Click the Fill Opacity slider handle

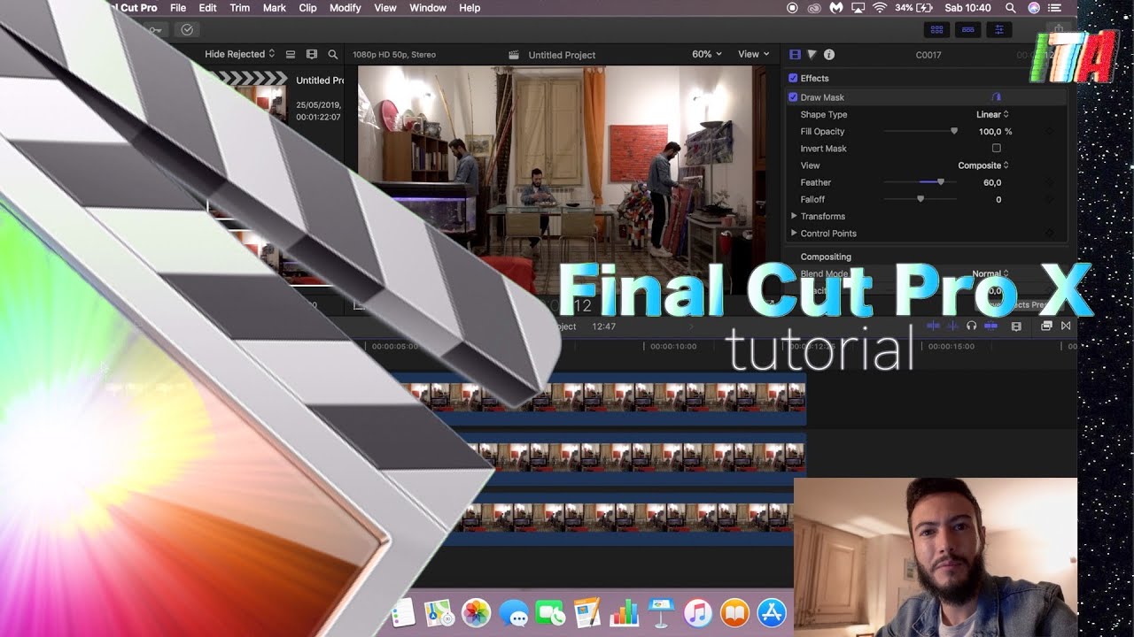coord(954,132)
